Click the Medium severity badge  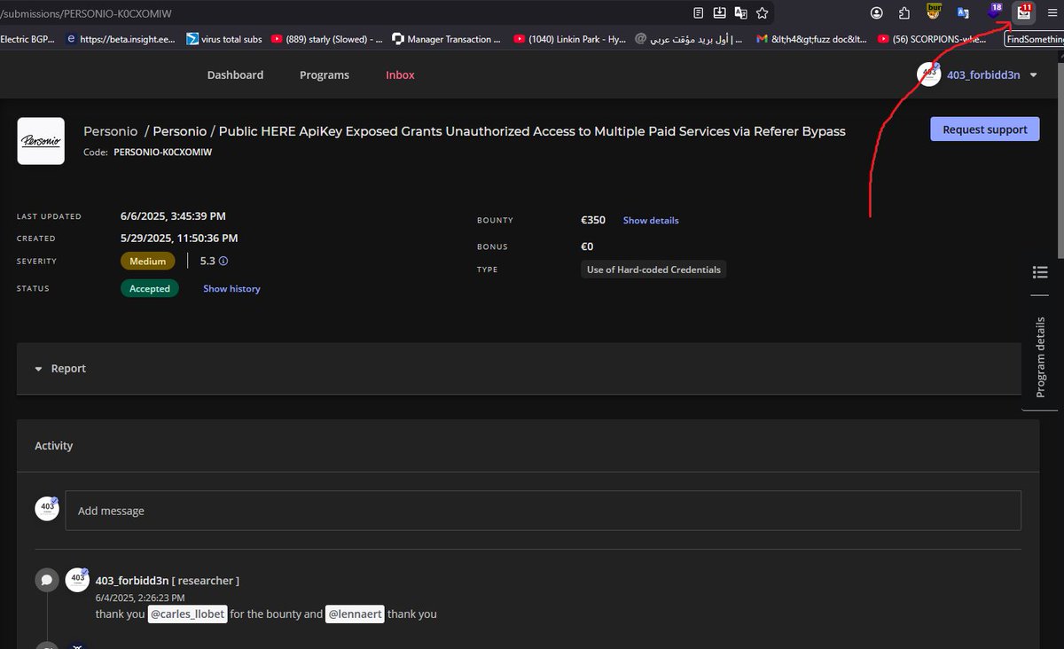click(x=148, y=262)
